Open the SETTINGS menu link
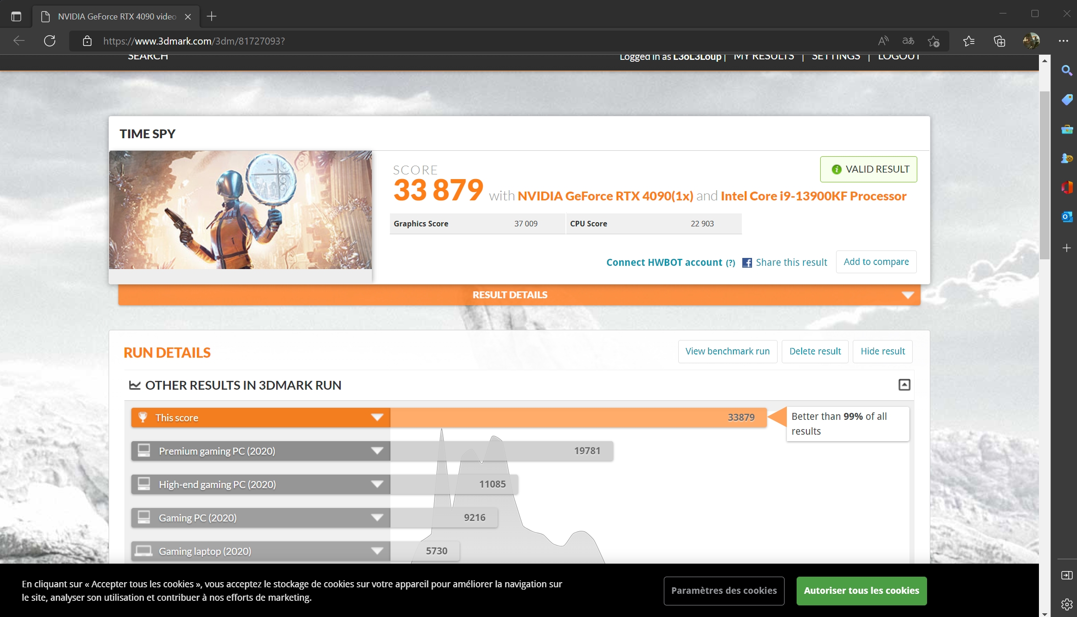 click(836, 57)
